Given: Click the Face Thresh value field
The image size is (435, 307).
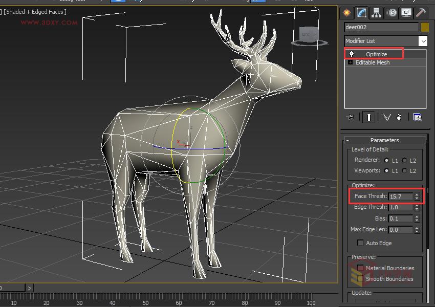Looking at the screenshot, I should pyautogui.click(x=400, y=196).
